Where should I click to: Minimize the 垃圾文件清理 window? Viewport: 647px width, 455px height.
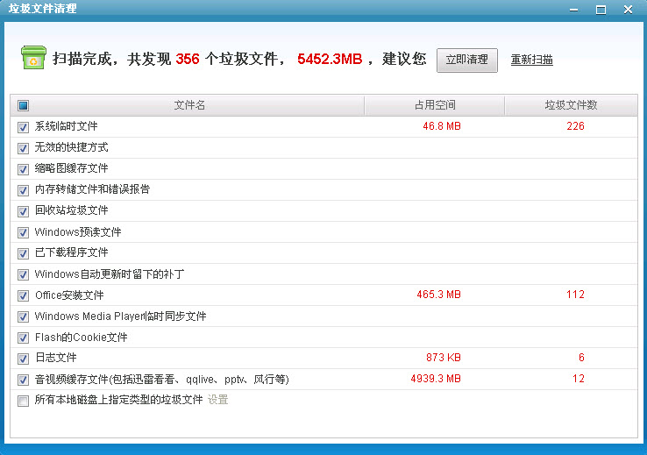pyautogui.click(x=573, y=9)
